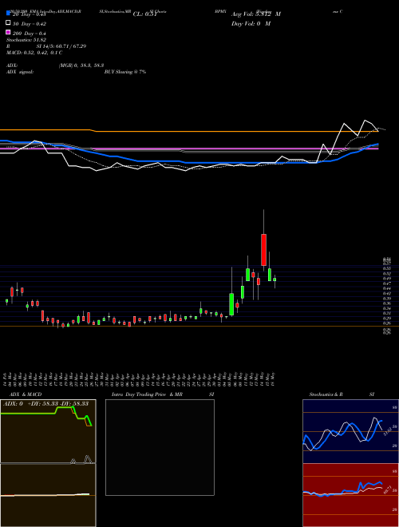Click the '(MGR) 6, 58.3, 58.3' ADX values

tap(81, 65)
